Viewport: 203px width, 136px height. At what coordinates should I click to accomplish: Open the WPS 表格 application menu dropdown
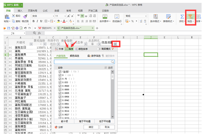point(21,5)
